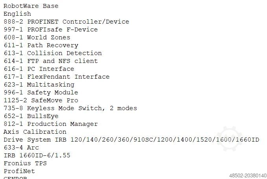Select the IRB 1660ID-6/1.55 robot line

point(37,155)
